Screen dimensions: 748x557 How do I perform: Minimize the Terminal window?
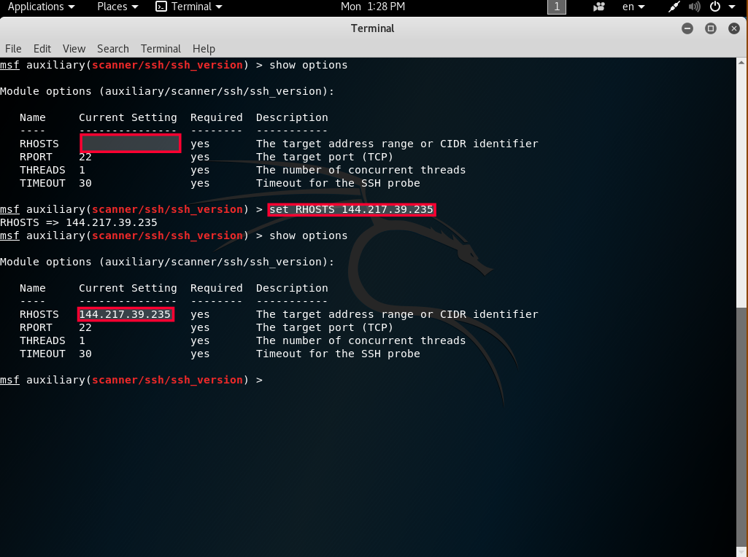click(687, 28)
